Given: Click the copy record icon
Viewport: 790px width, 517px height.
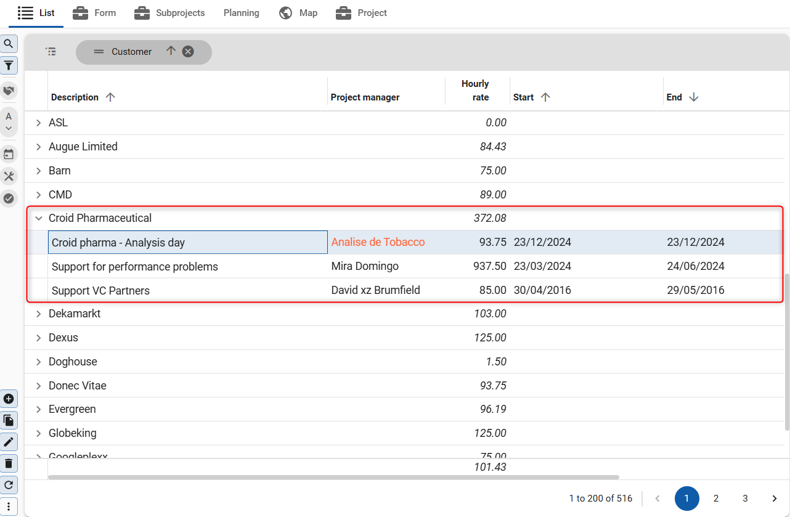Looking at the screenshot, I should click(9, 421).
